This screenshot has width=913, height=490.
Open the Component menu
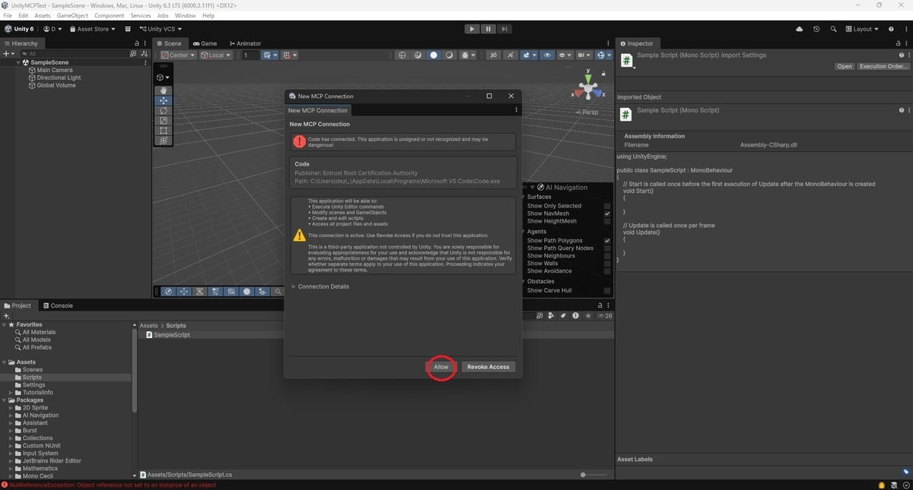tap(110, 15)
